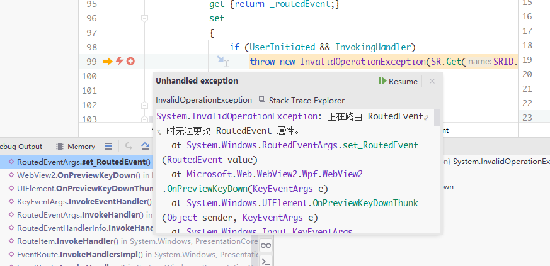Open the Stack Trace Explorer
Screen dimensions: 550x266
pos(302,101)
